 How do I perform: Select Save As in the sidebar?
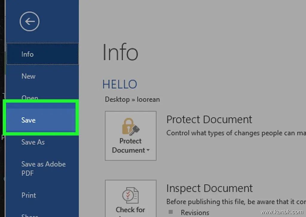[33, 142]
